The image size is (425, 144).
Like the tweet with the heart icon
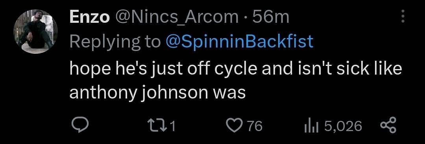pyautogui.click(x=233, y=126)
